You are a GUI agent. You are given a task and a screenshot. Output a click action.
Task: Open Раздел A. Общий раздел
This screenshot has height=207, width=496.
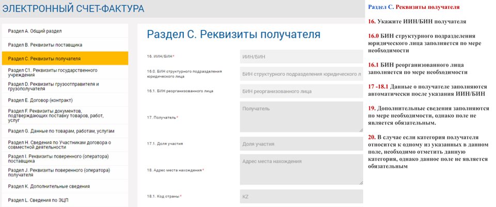click(65, 31)
